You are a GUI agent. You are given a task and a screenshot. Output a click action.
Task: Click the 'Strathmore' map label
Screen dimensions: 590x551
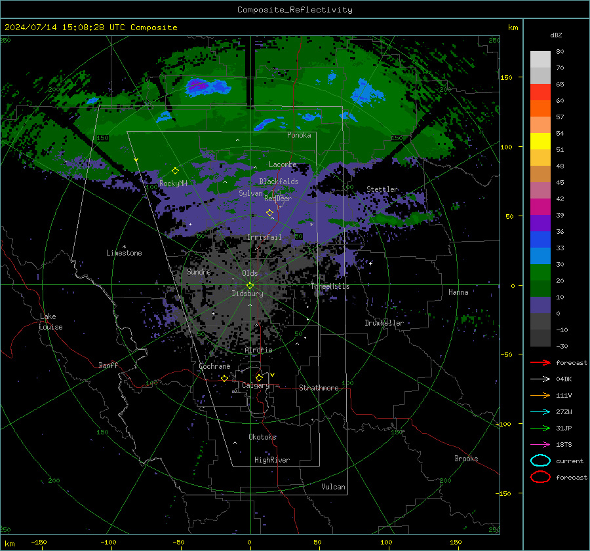point(319,388)
